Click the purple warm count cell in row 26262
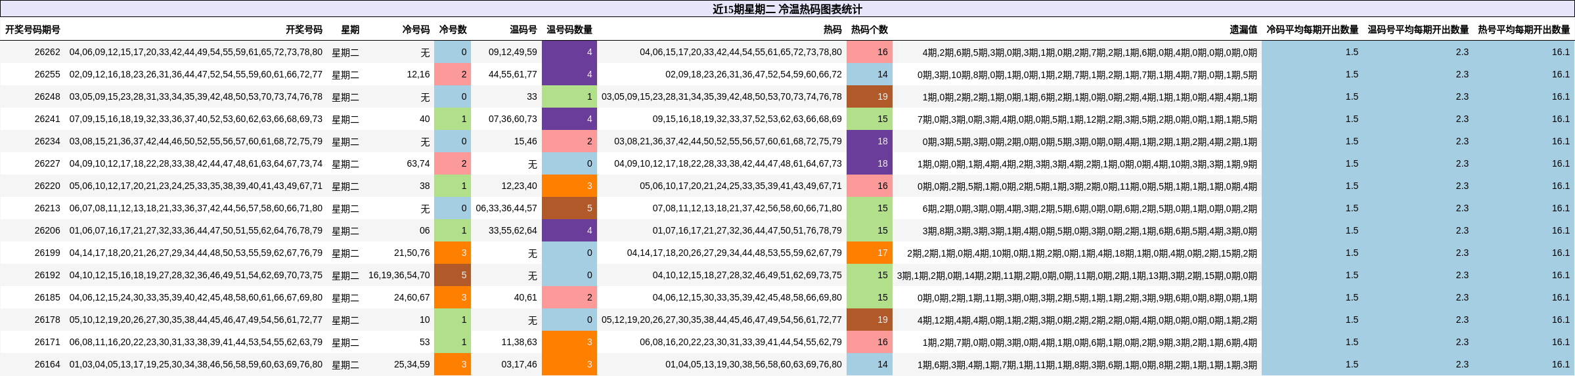1575x376 pixels. (569, 52)
